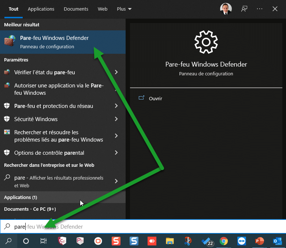The height and width of the screenshot is (248, 286).
Task: Click shield icon beside Pare-feu et protection
Action: point(7,105)
